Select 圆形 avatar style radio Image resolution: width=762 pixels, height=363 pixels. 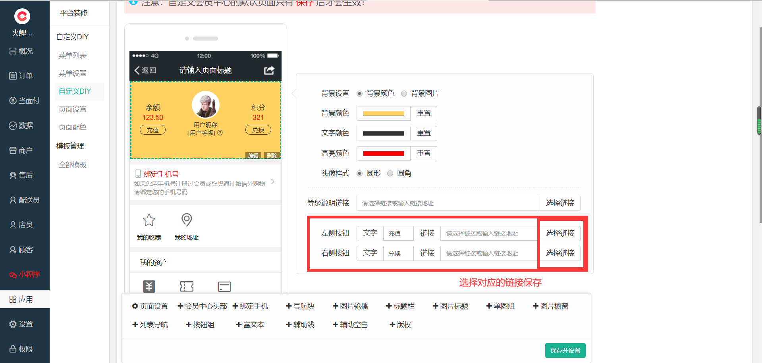pyautogui.click(x=360, y=174)
